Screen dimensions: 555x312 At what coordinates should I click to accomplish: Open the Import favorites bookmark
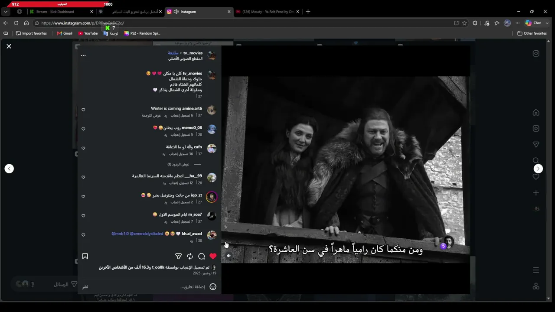tap(31, 33)
